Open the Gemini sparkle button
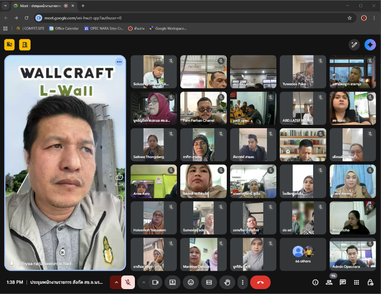 click(370, 45)
